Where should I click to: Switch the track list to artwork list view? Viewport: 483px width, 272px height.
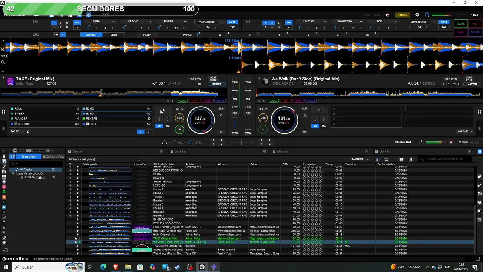386,159
